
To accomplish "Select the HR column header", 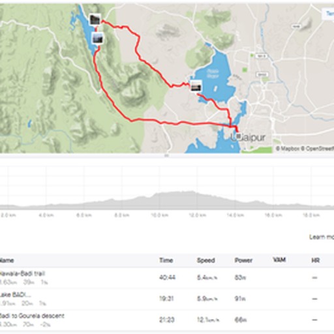I will click(x=315, y=260).
